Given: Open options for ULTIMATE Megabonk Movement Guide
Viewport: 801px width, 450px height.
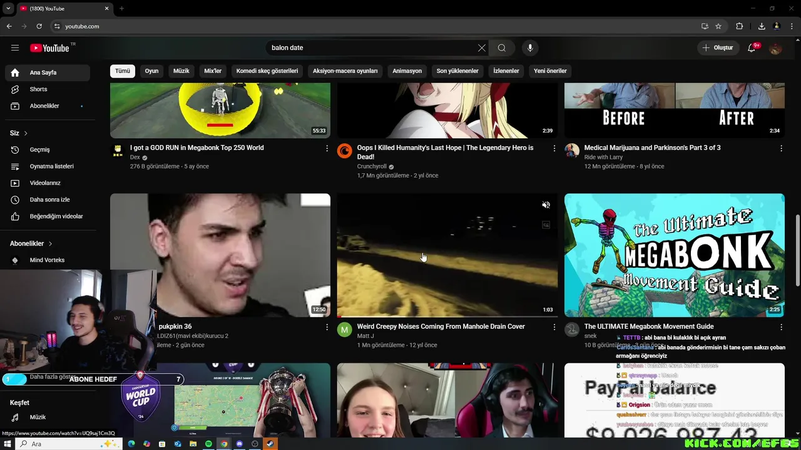Looking at the screenshot, I should pyautogui.click(x=781, y=327).
